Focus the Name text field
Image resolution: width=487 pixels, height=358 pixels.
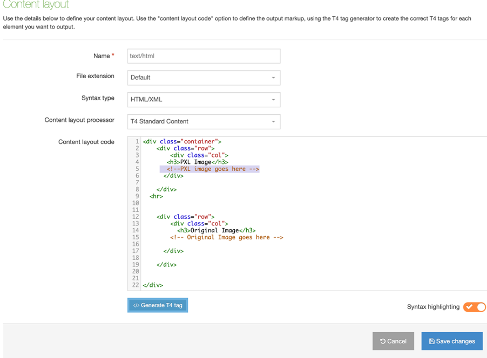[204, 56]
